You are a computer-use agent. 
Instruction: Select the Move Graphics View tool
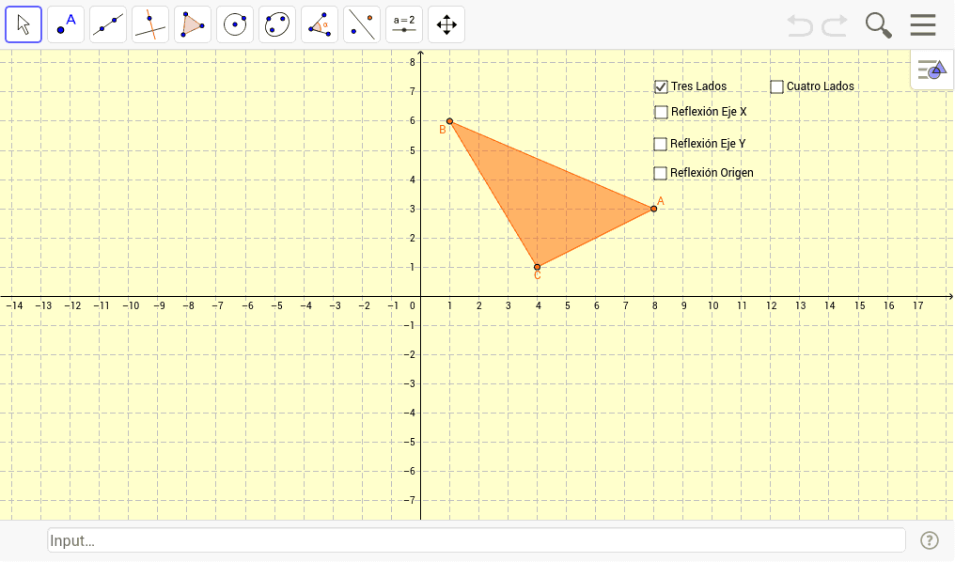click(446, 25)
